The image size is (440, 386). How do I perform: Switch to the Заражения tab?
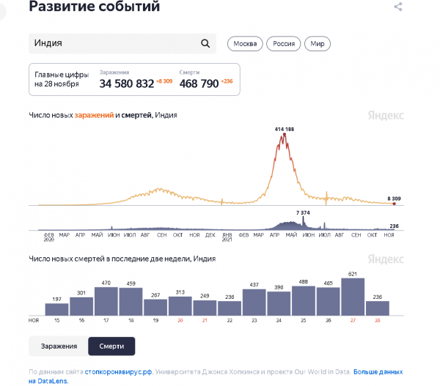click(x=57, y=346)
